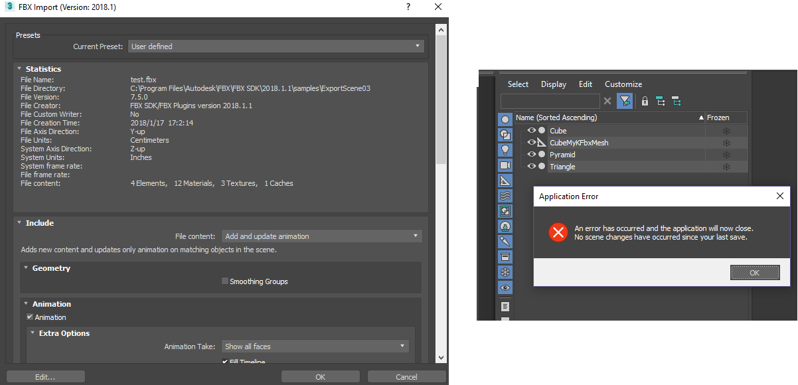The height and width of the screenshot is (385, 798).
Task: Toggle Display Bones filter icon
Action: click(505, 241)
